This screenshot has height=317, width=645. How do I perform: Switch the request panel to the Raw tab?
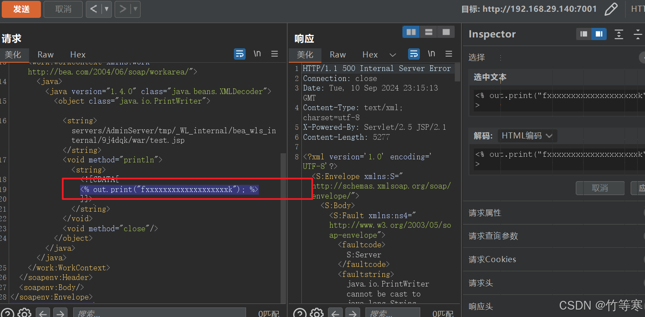(x=45, y=54)
